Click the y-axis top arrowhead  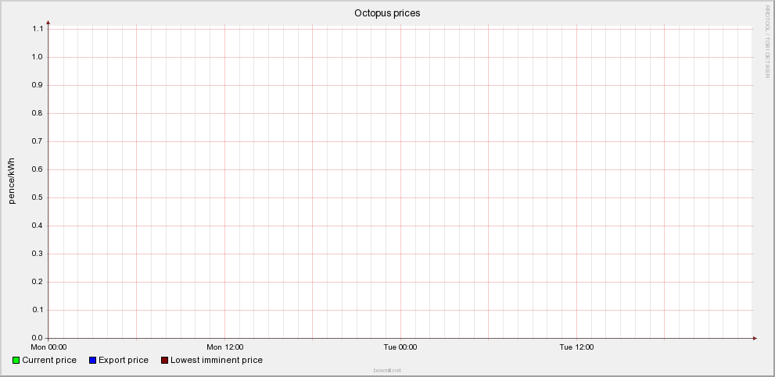coord(48,23)
